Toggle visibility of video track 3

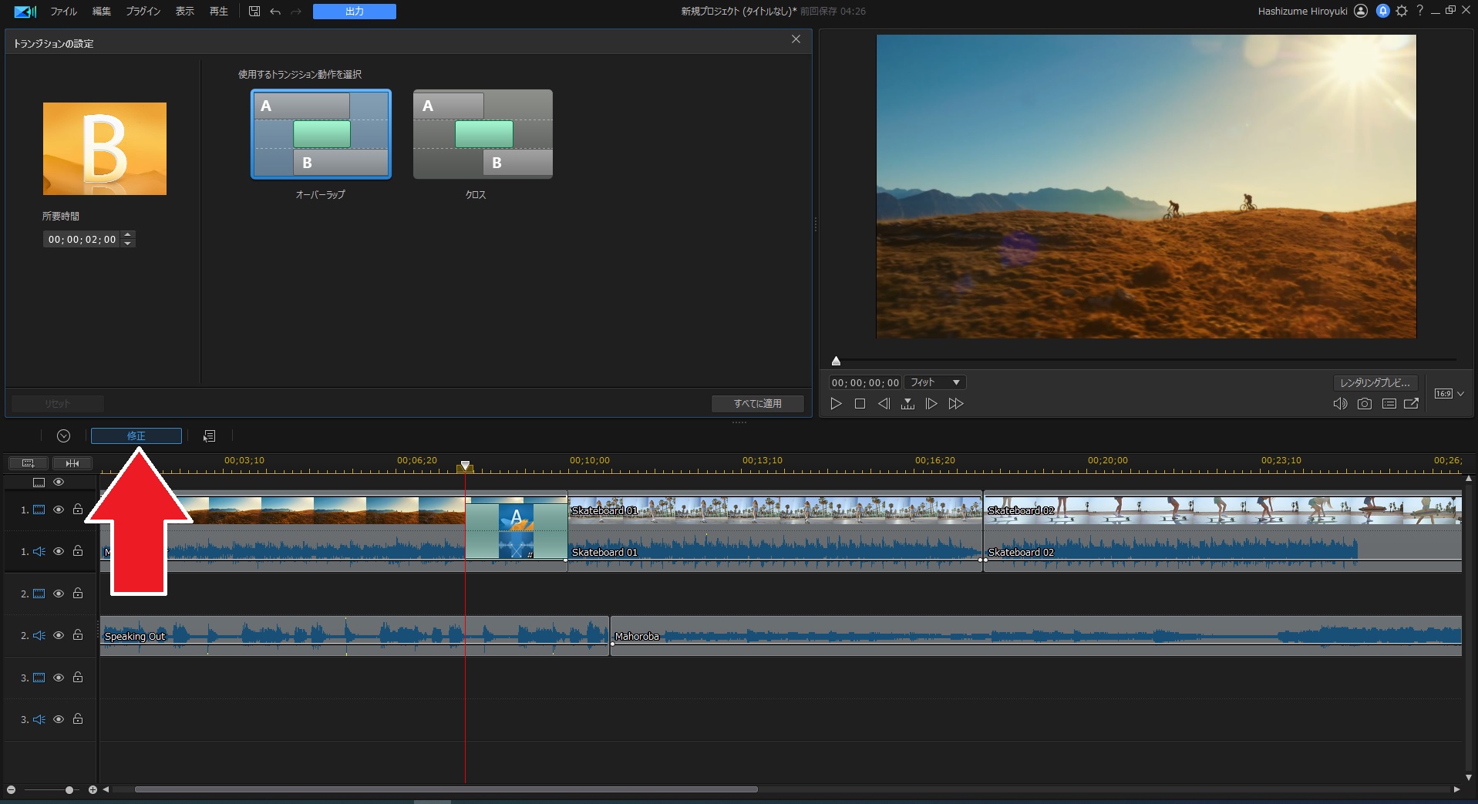59,678
